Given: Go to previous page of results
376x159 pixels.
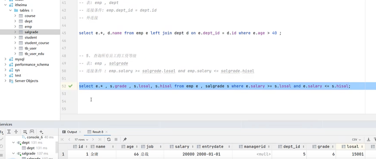Looking at the screenshot, I should point(69,139).
